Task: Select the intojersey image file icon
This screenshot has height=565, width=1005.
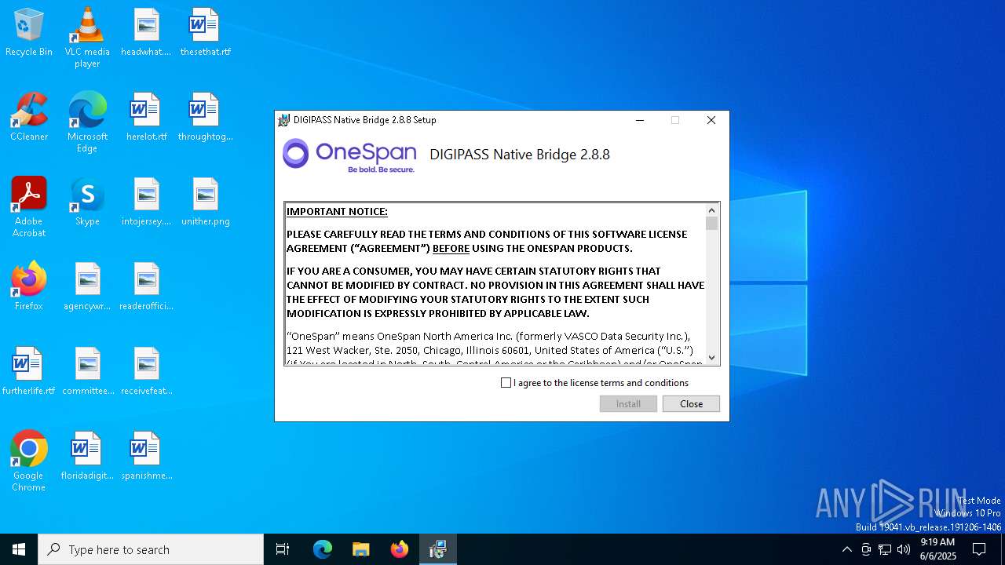Action: [146, 202]
